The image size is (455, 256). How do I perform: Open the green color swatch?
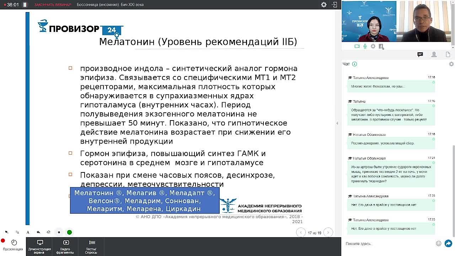pyautogui.click(x=69, y=232)
